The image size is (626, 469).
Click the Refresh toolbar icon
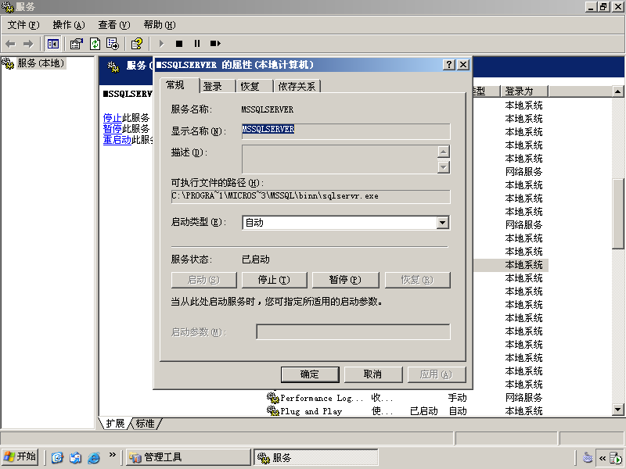(x=95, y=44)
